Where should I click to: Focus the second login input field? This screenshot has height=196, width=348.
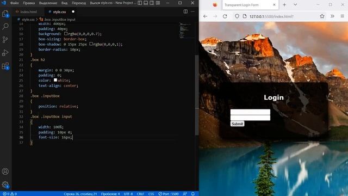(250, 118)
